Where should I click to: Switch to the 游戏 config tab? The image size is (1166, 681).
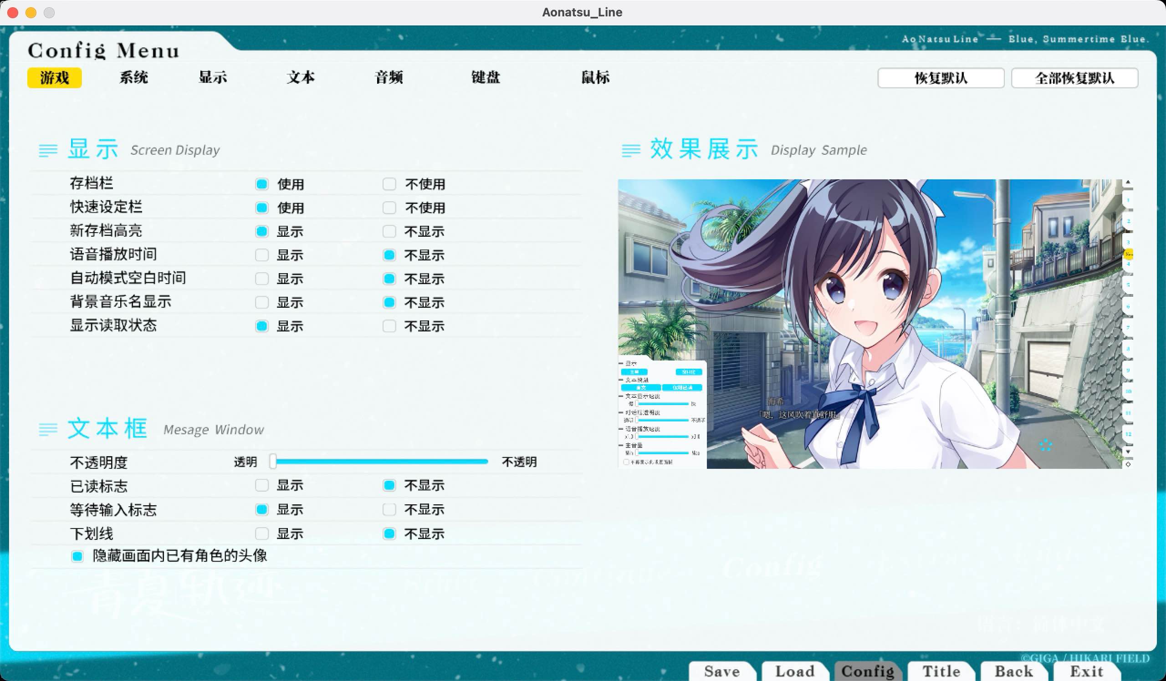tap(55, 77)
